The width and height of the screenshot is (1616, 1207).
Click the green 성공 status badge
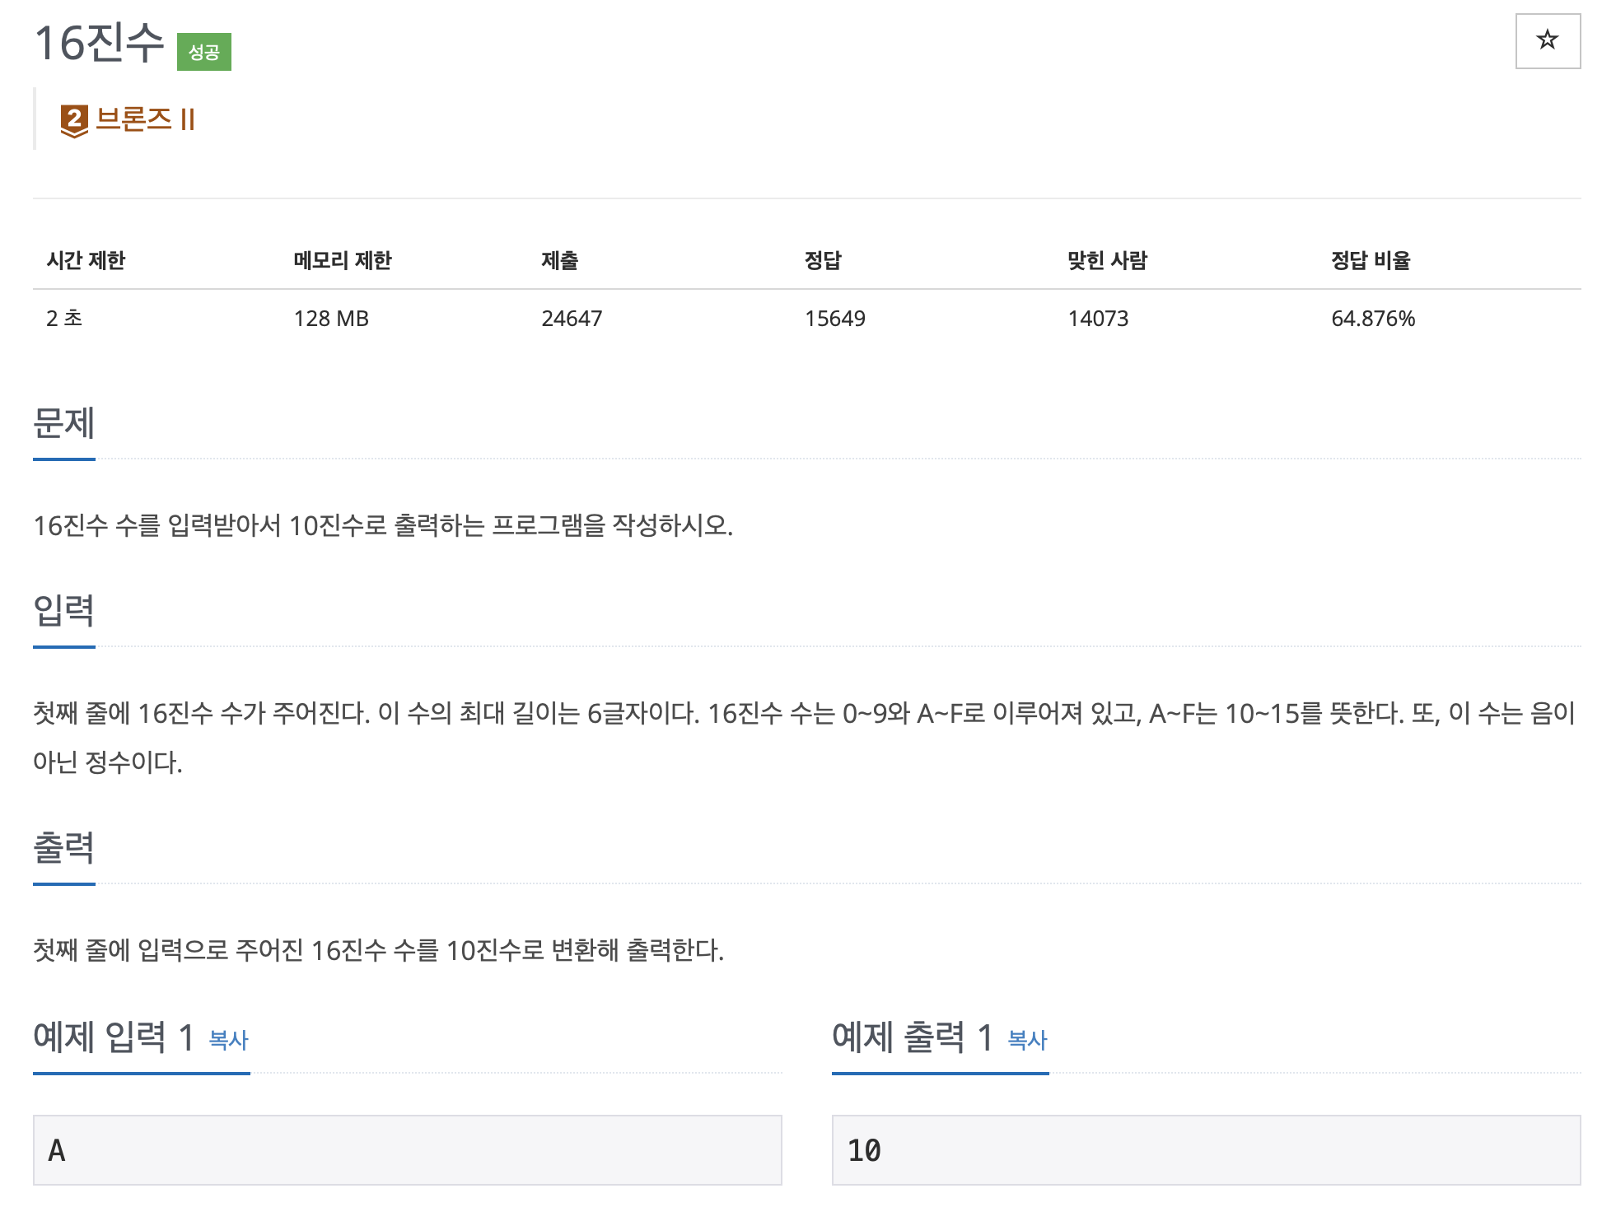pyautogui.click(x=203, y=52)
